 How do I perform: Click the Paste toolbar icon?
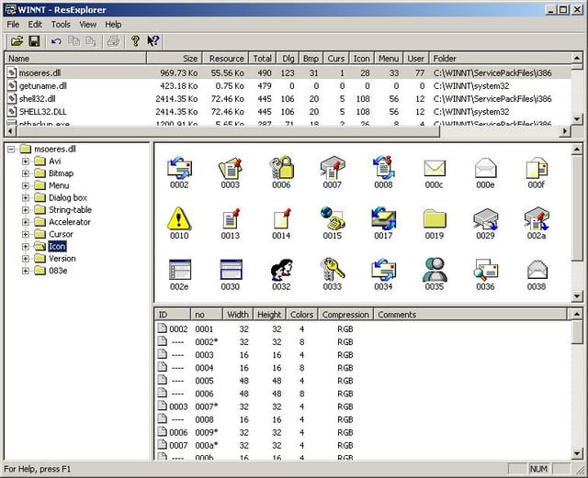[x=91, y=41]
